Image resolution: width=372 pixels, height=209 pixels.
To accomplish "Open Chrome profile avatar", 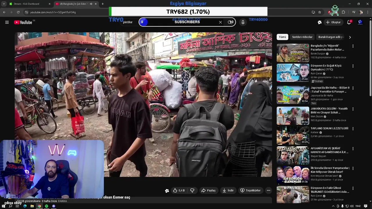I will click(361, 12).
